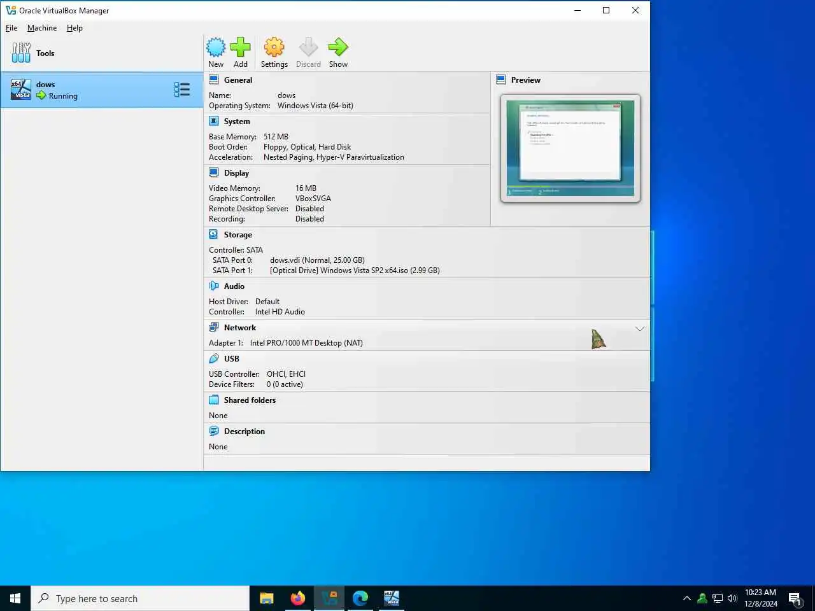815x611 pixels.
Task: Click the Description speech bubble icon
Action: (x=214, y=432)
